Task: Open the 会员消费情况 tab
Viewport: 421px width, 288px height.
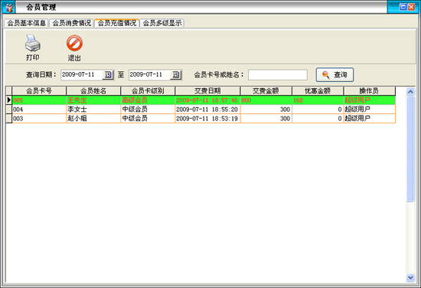Action: click(71, 23)
